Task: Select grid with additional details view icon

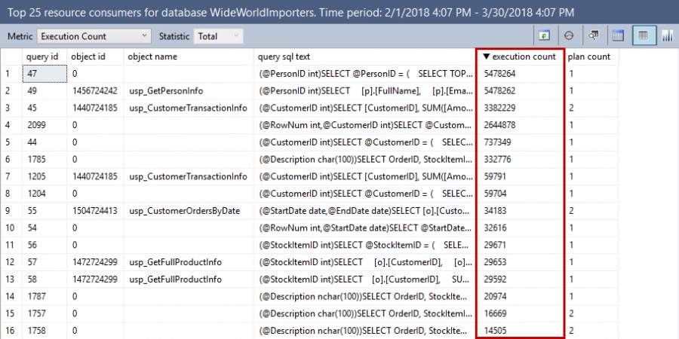Action: (643, 35)
